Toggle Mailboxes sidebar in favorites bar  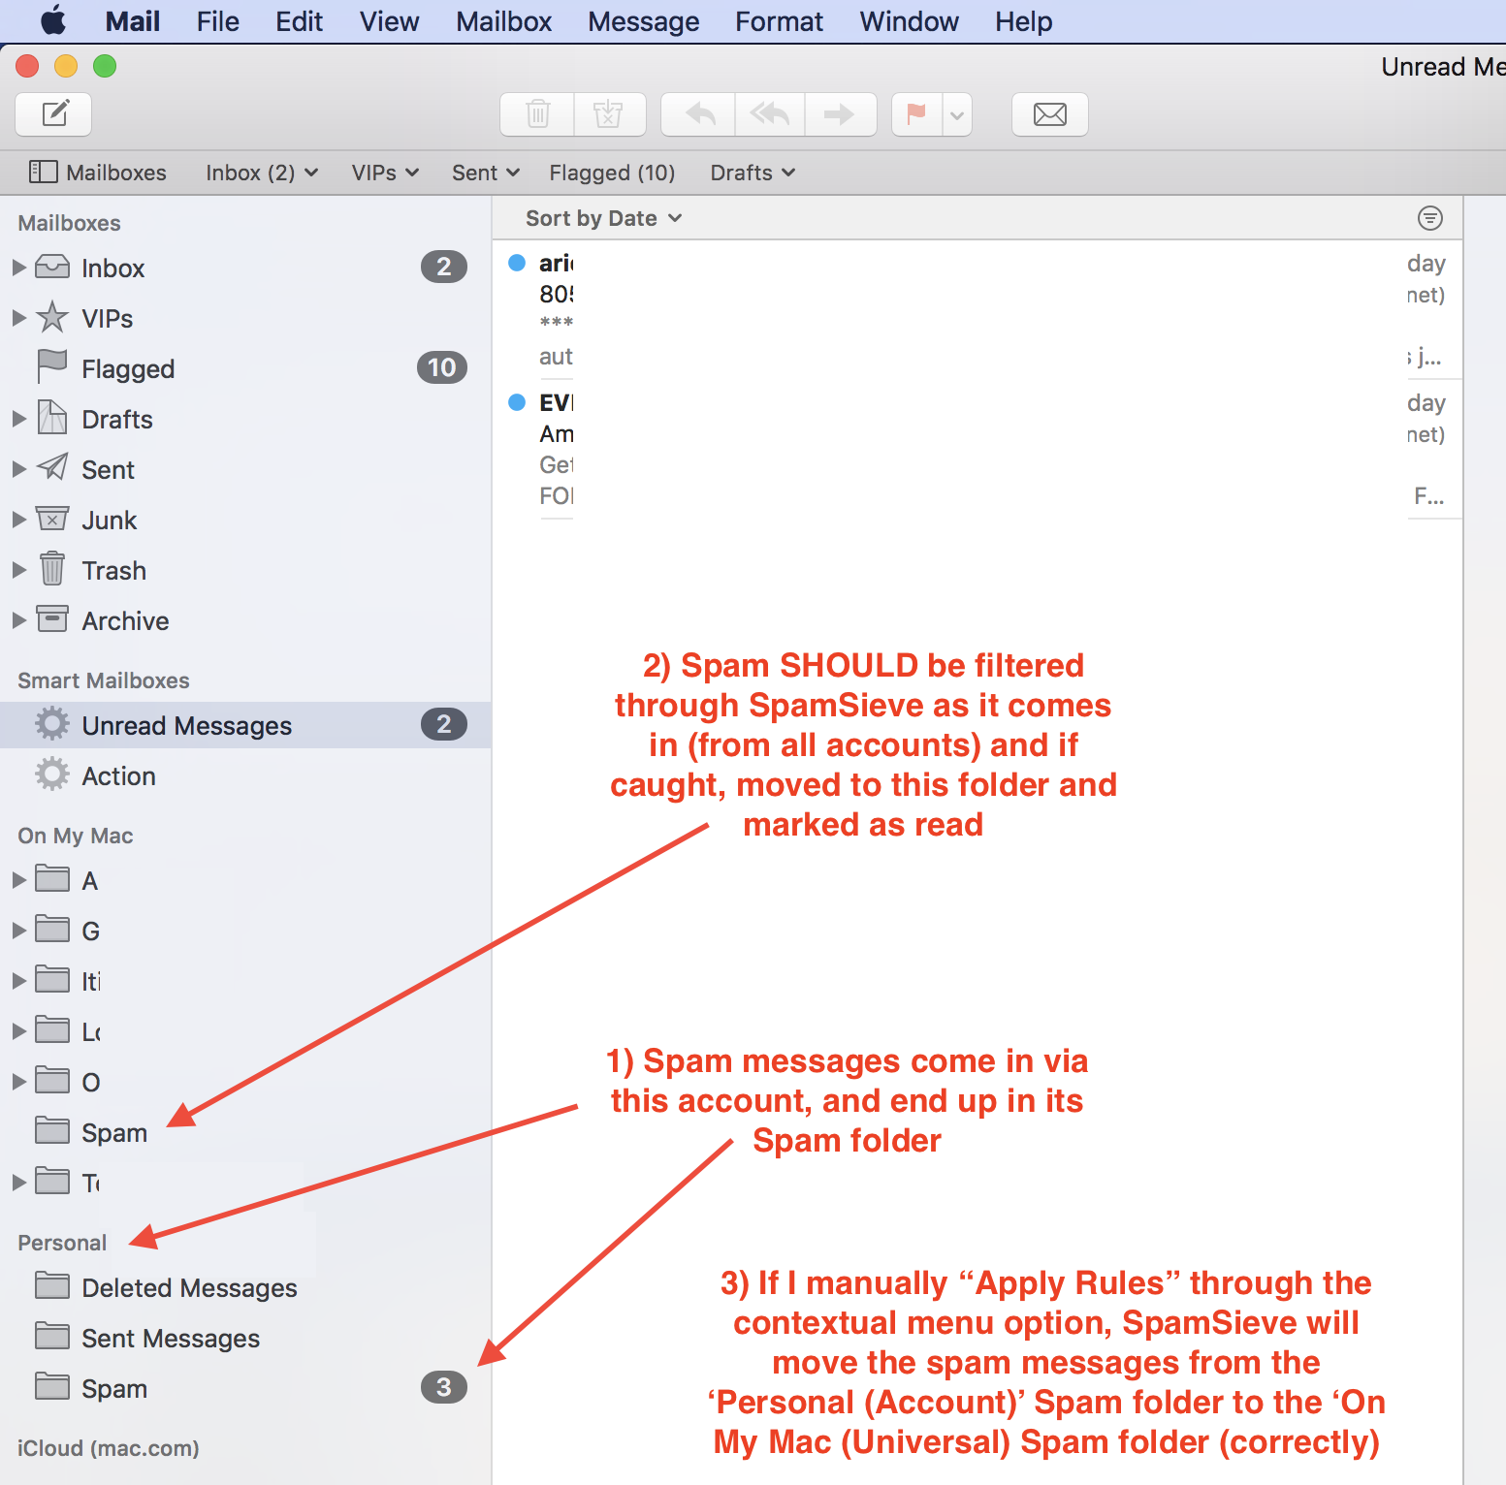click(x=98, y=173)
